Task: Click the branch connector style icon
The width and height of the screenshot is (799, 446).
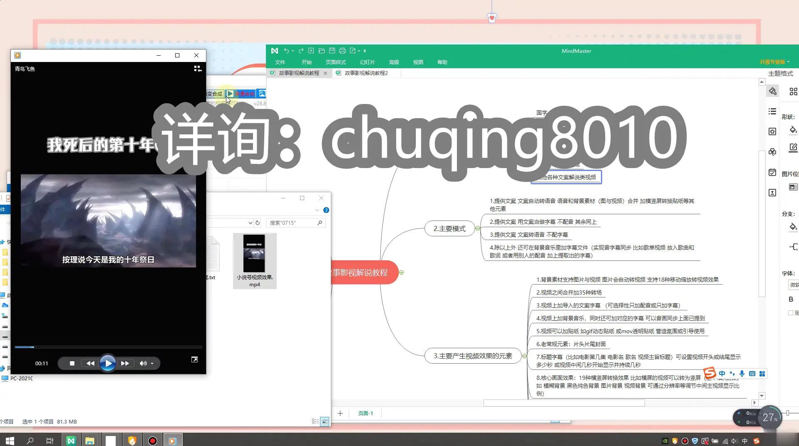Action: coord(794,247)
